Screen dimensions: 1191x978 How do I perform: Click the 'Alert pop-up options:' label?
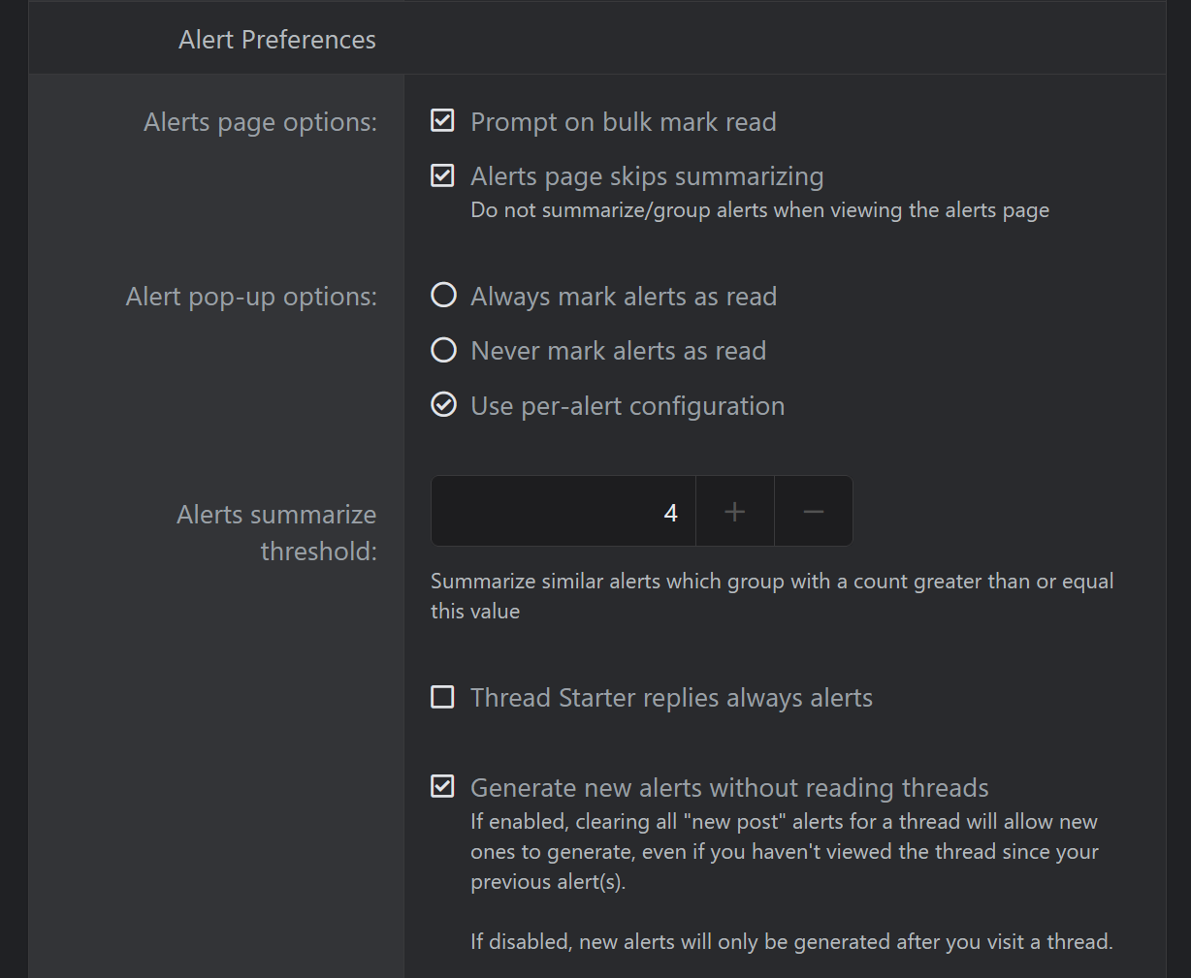pos(251,297)
